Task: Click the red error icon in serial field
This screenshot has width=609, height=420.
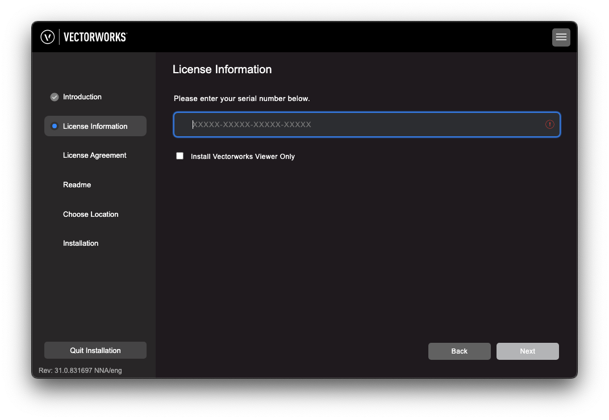Action: [x=549, y=125]
